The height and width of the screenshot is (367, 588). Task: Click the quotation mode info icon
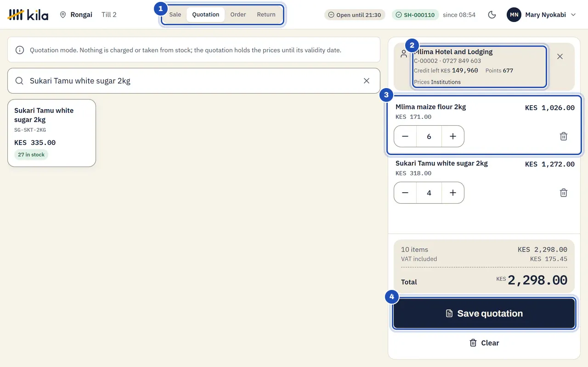click(20, 50)
